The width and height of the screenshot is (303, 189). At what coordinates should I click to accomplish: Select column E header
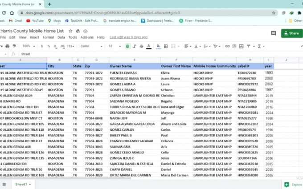coord(135,60)
